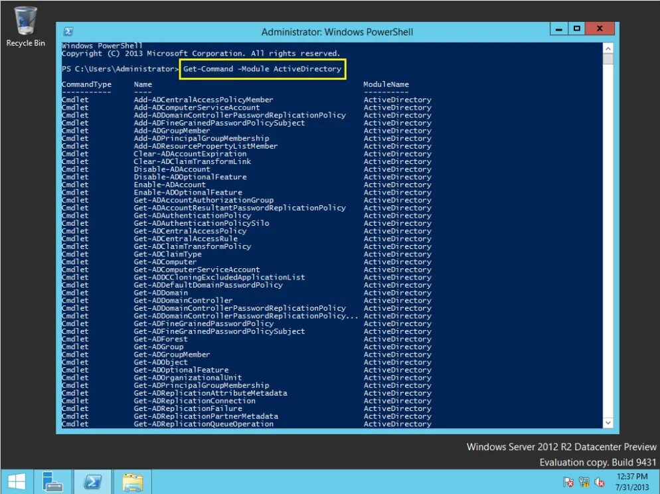Click the Action Center flag tray icon
Image resolution: width=660 pixels, height=494 pixels.
tap(568, 482)
